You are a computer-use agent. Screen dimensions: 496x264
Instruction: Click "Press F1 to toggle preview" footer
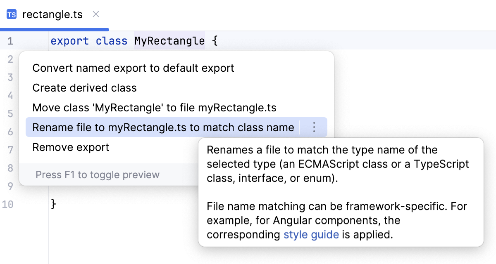click(96, 174)
